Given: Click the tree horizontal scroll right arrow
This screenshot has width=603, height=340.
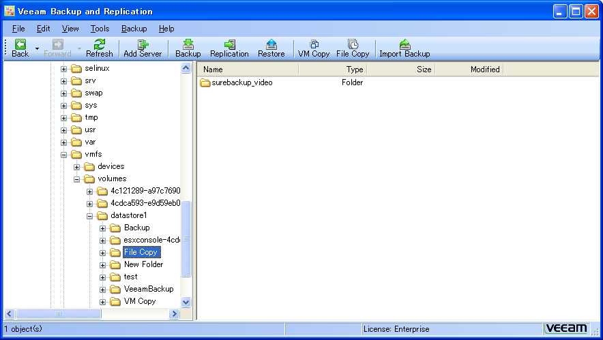Looking at the screenshot, I should 174,314.
